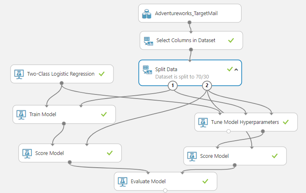
Task: Click the Two-Class Logistic Regression icon
Action: pyautogui.click(x=19, y=74)
